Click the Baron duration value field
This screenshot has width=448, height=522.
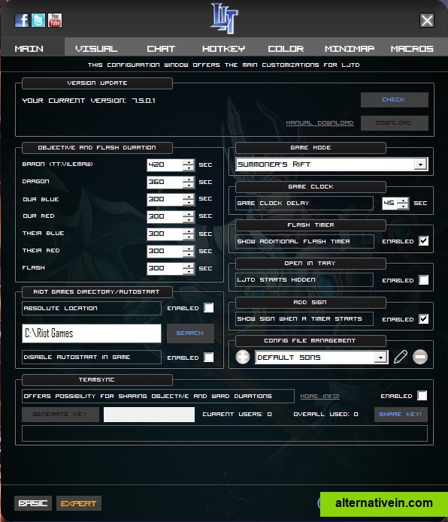(165, 164)
